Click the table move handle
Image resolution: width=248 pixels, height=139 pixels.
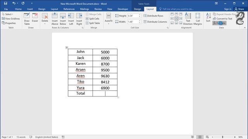[x=67, y=47]
